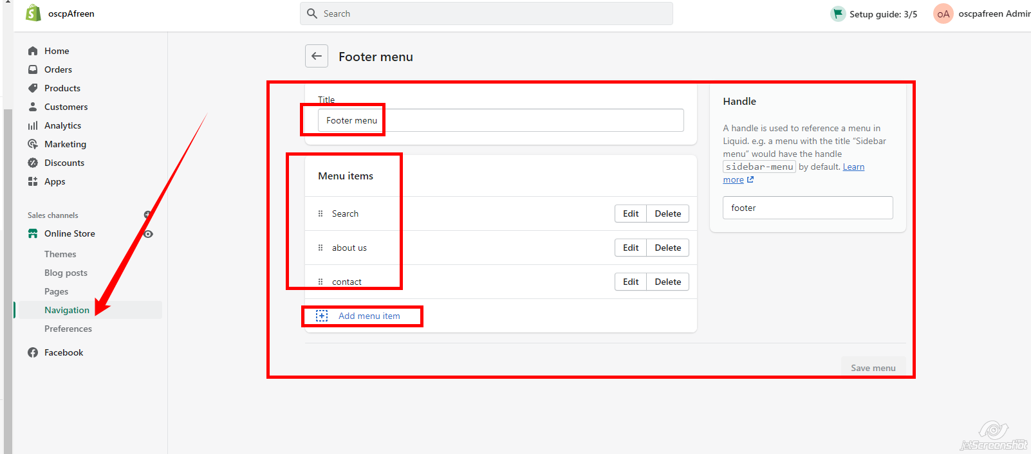Viewport: 1031px width, 454px height.
Task: Click the Customers person icon
Action: pyautogui.click(x=33, y=107)
